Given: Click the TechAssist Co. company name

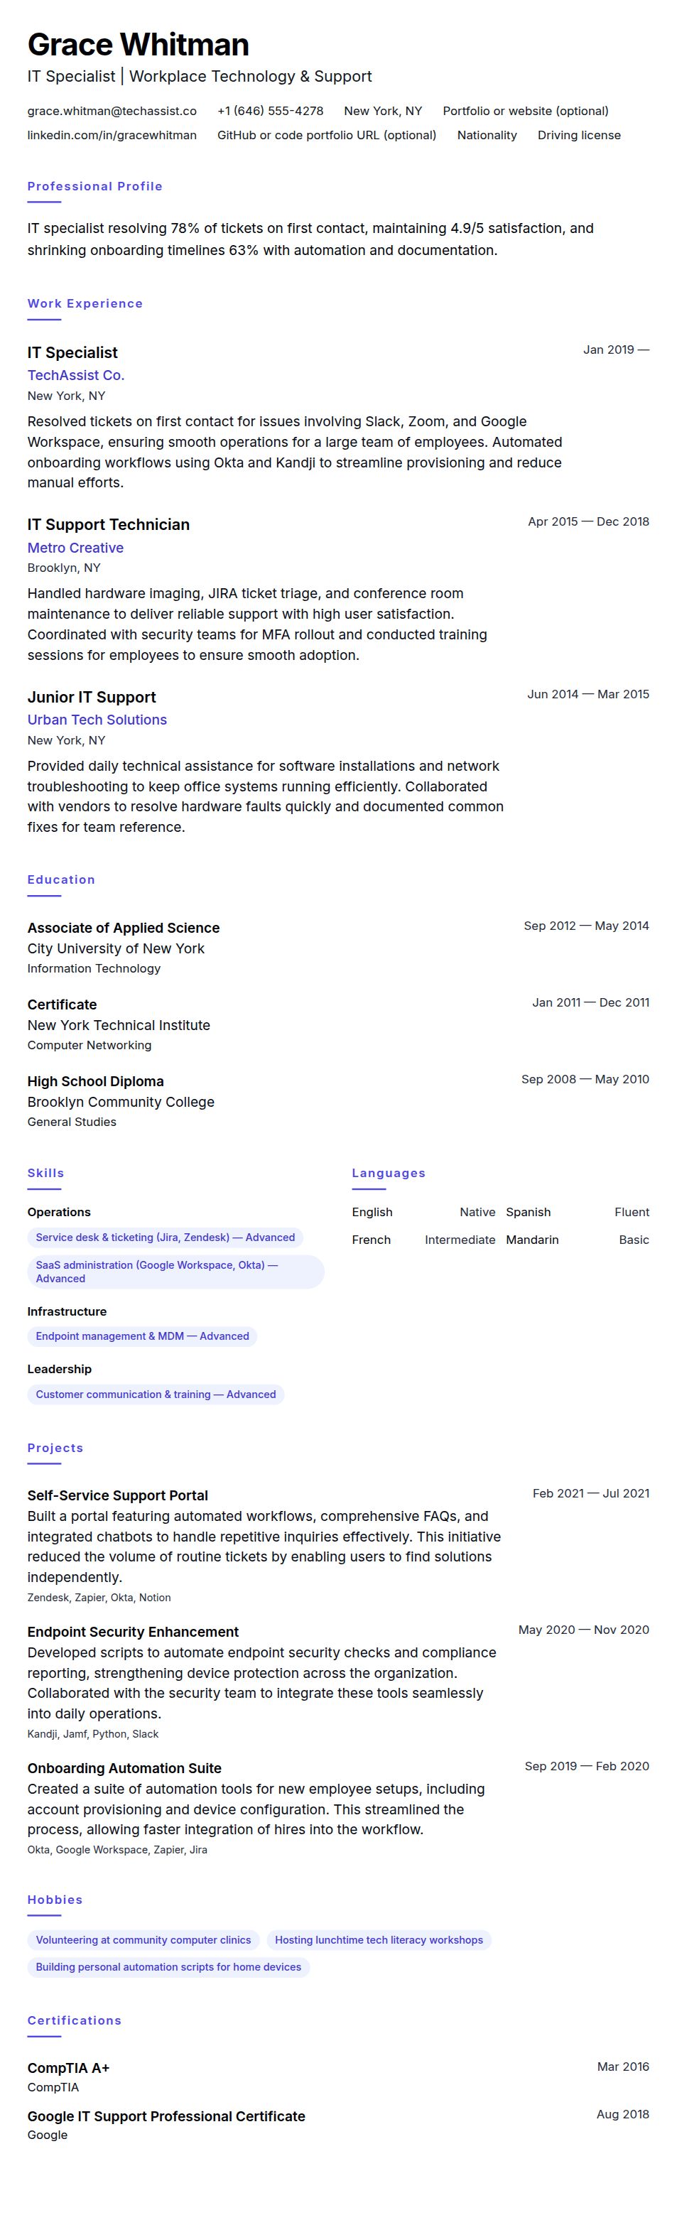Looking at the screenshot, I should 76,375.
